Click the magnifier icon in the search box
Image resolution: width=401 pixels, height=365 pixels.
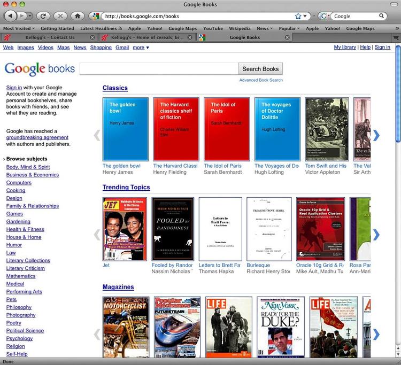pyautogui.click(x=381, y=16)
